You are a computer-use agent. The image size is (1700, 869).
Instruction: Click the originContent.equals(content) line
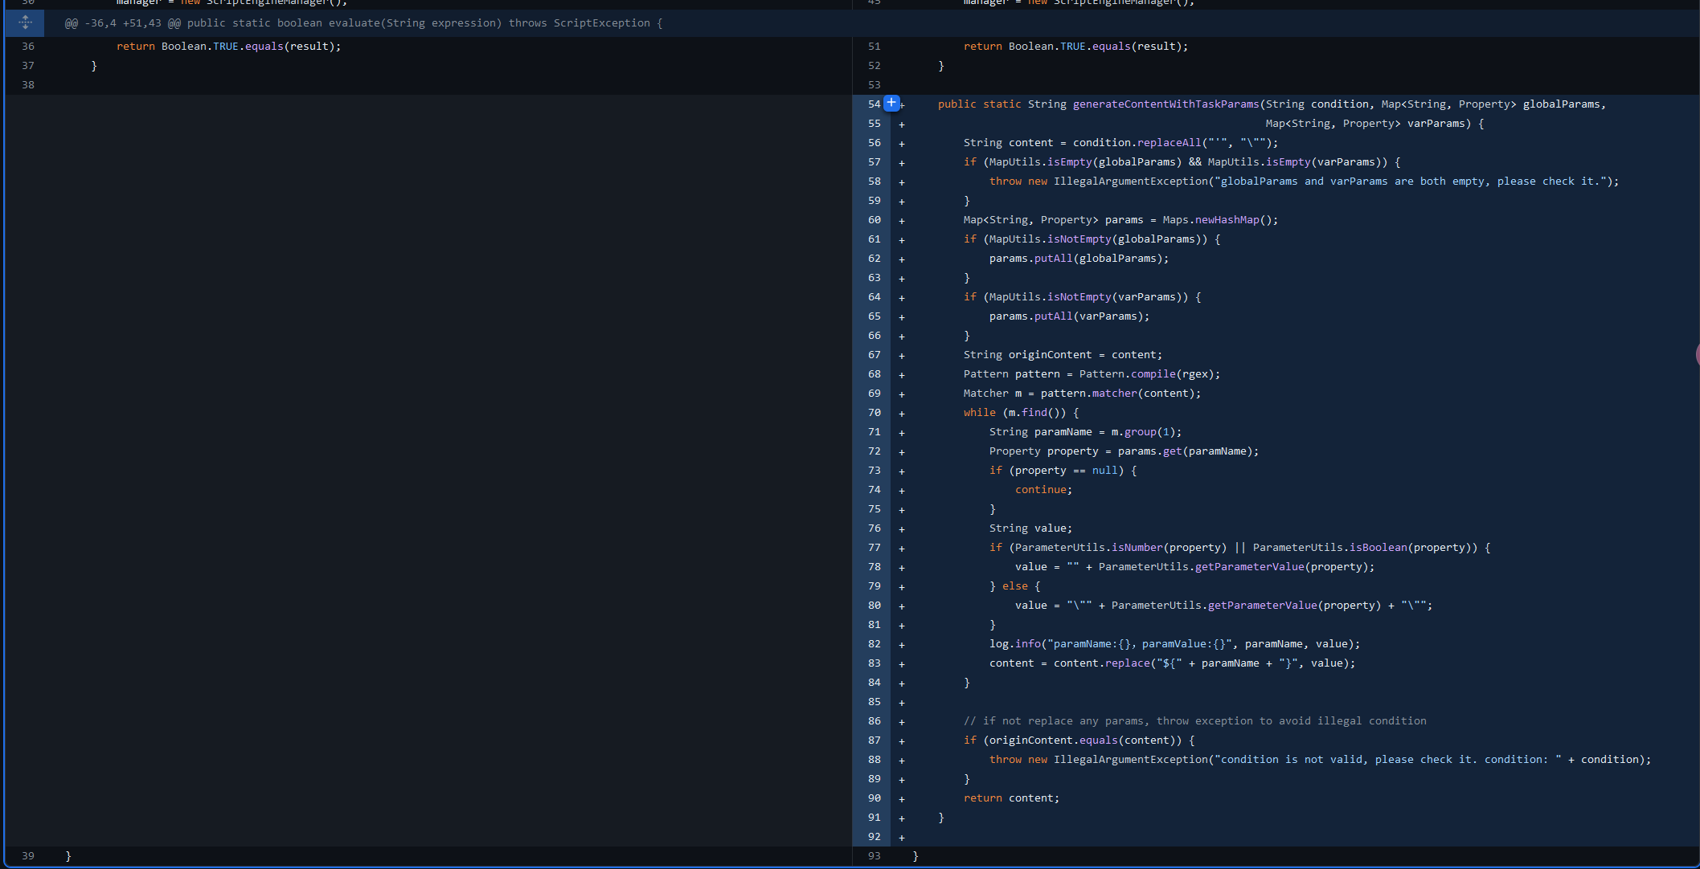tap(1079, 740)
